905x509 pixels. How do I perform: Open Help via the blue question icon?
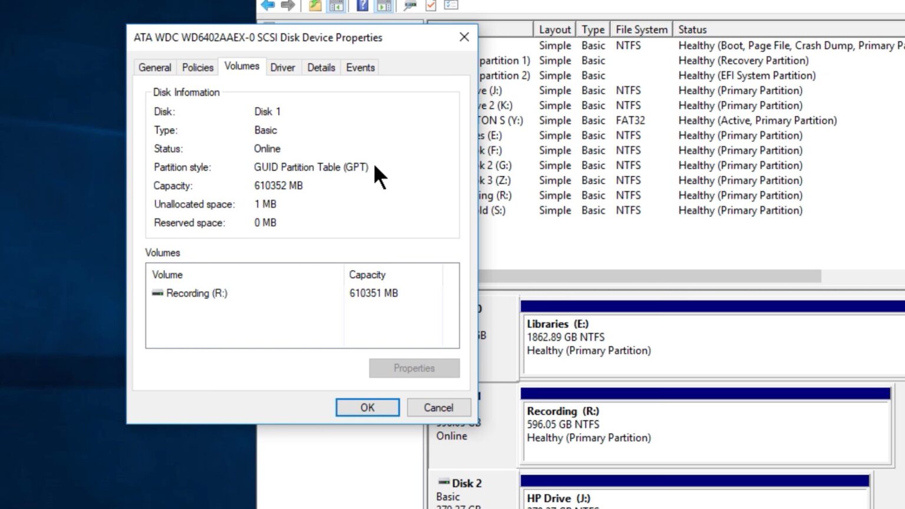(x=362, y=5)
